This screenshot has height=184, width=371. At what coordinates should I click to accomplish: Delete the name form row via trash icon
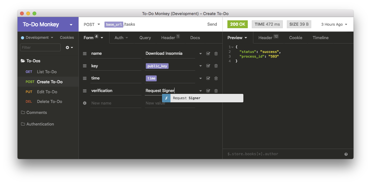coord(216,54)
